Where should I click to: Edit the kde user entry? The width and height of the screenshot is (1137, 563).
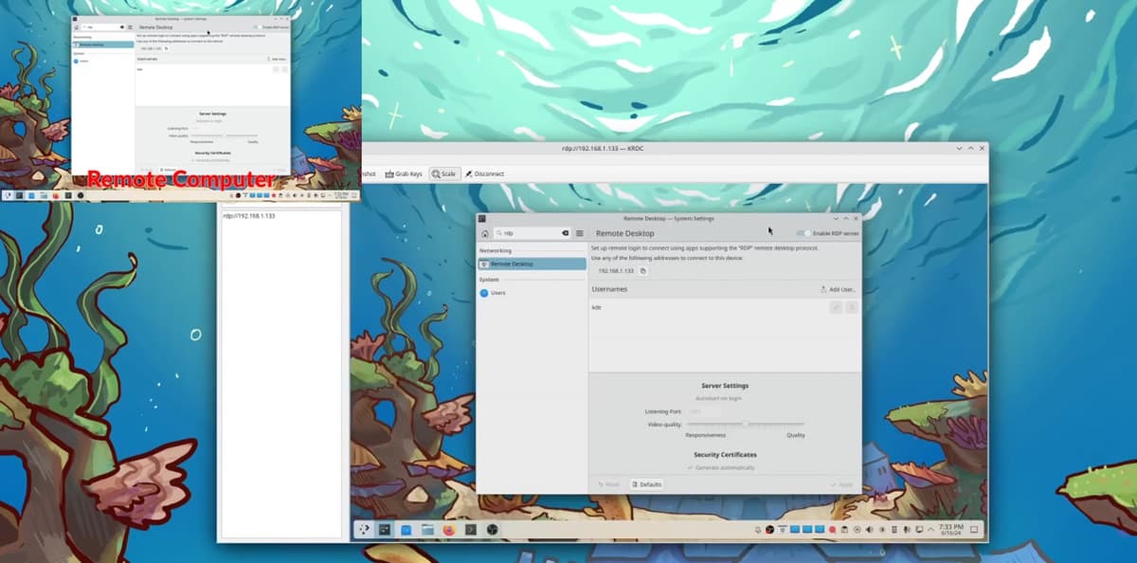(836, 307)
